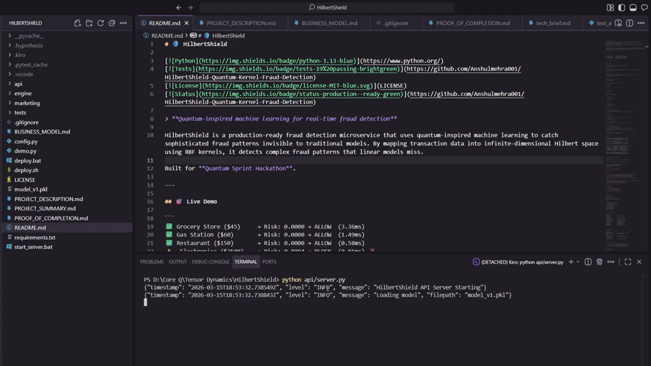Kill the terminal with trash icon
This screenshot has height=366, width=651.
[x=599, y=262]
